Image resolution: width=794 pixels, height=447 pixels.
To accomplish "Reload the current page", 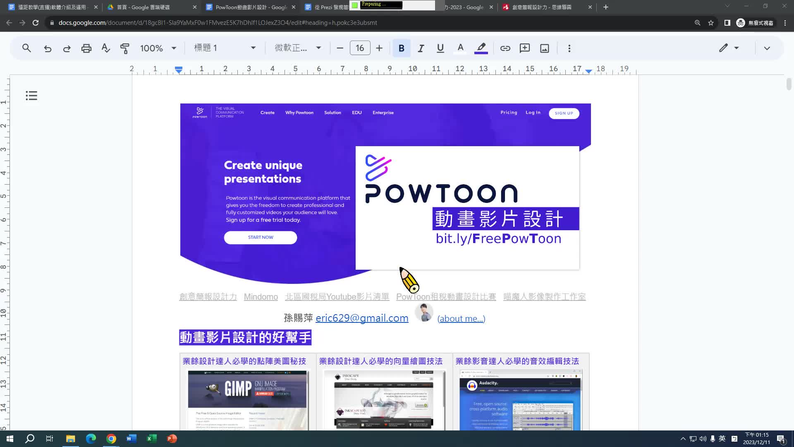I will [36, 23].
